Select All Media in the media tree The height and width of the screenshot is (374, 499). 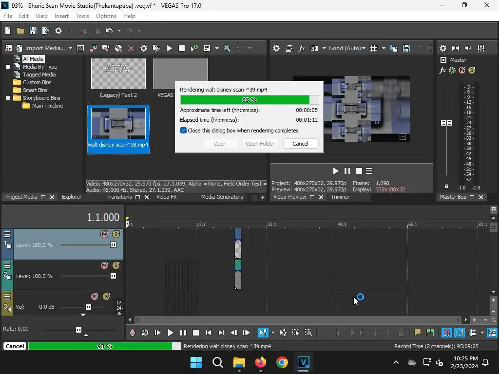coord(33,59)
